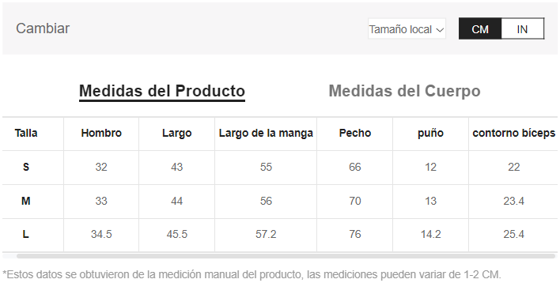
Task: Click the Pecho value 76 for size L
Action: pos(355,235)
